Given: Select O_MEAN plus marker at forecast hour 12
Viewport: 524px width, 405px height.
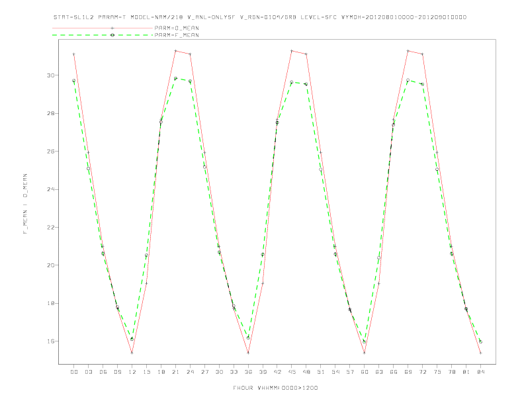Looking at the screenshot, I should tap(132, 353).
